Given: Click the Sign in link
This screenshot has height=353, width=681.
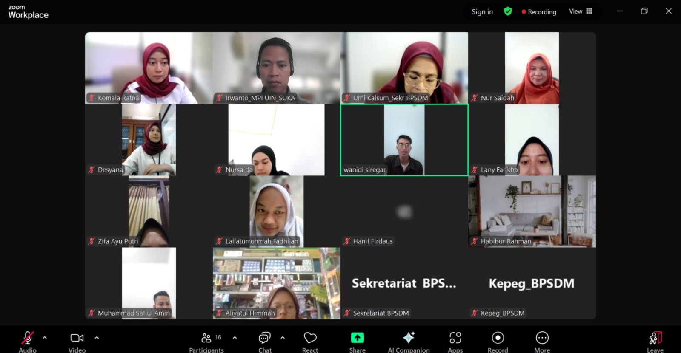Looking at the screenshot, I should 482,11.
